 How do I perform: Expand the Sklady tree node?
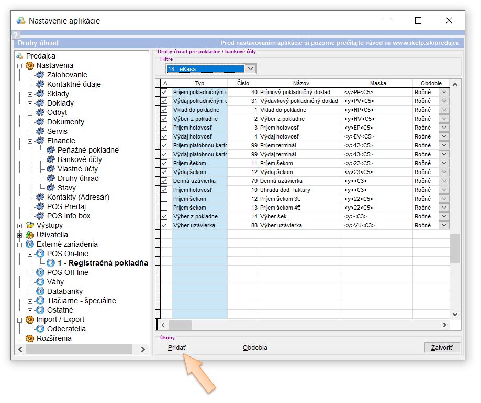click(30, 94)
